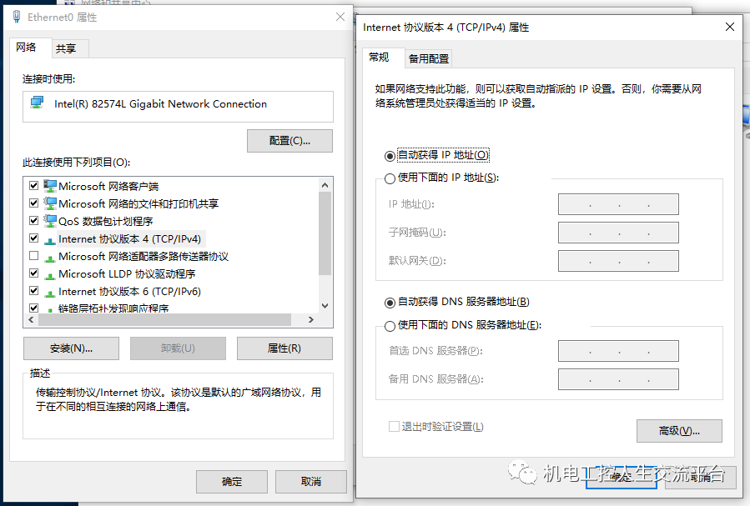Click the Microsoft LLDP 协议驱动程序 icon
Screen dimensions: 750x506
[50, 274]
